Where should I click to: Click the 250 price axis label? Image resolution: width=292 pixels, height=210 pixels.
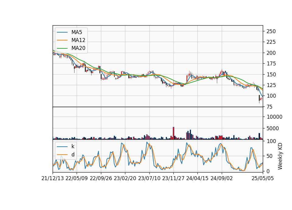[271, 31]
